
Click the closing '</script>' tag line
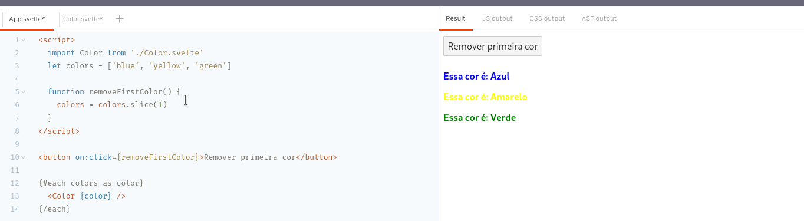pyautogui.click(x=59, y=131)
